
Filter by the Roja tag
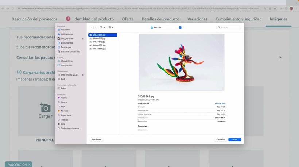coord(63,106)
